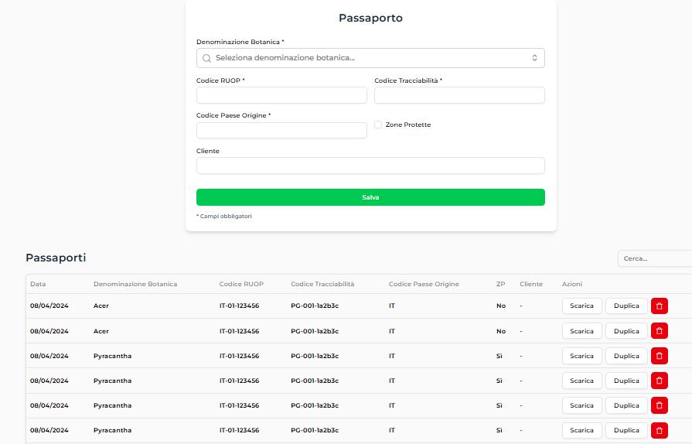The width and height of the screenshot is (692, 444).
Task: Click the Codice Tracciabilità text field
Action: pos(459,95)
